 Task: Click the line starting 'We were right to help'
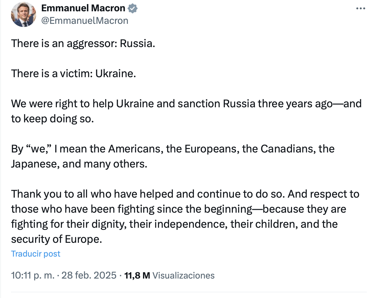(x=186, y=104)
